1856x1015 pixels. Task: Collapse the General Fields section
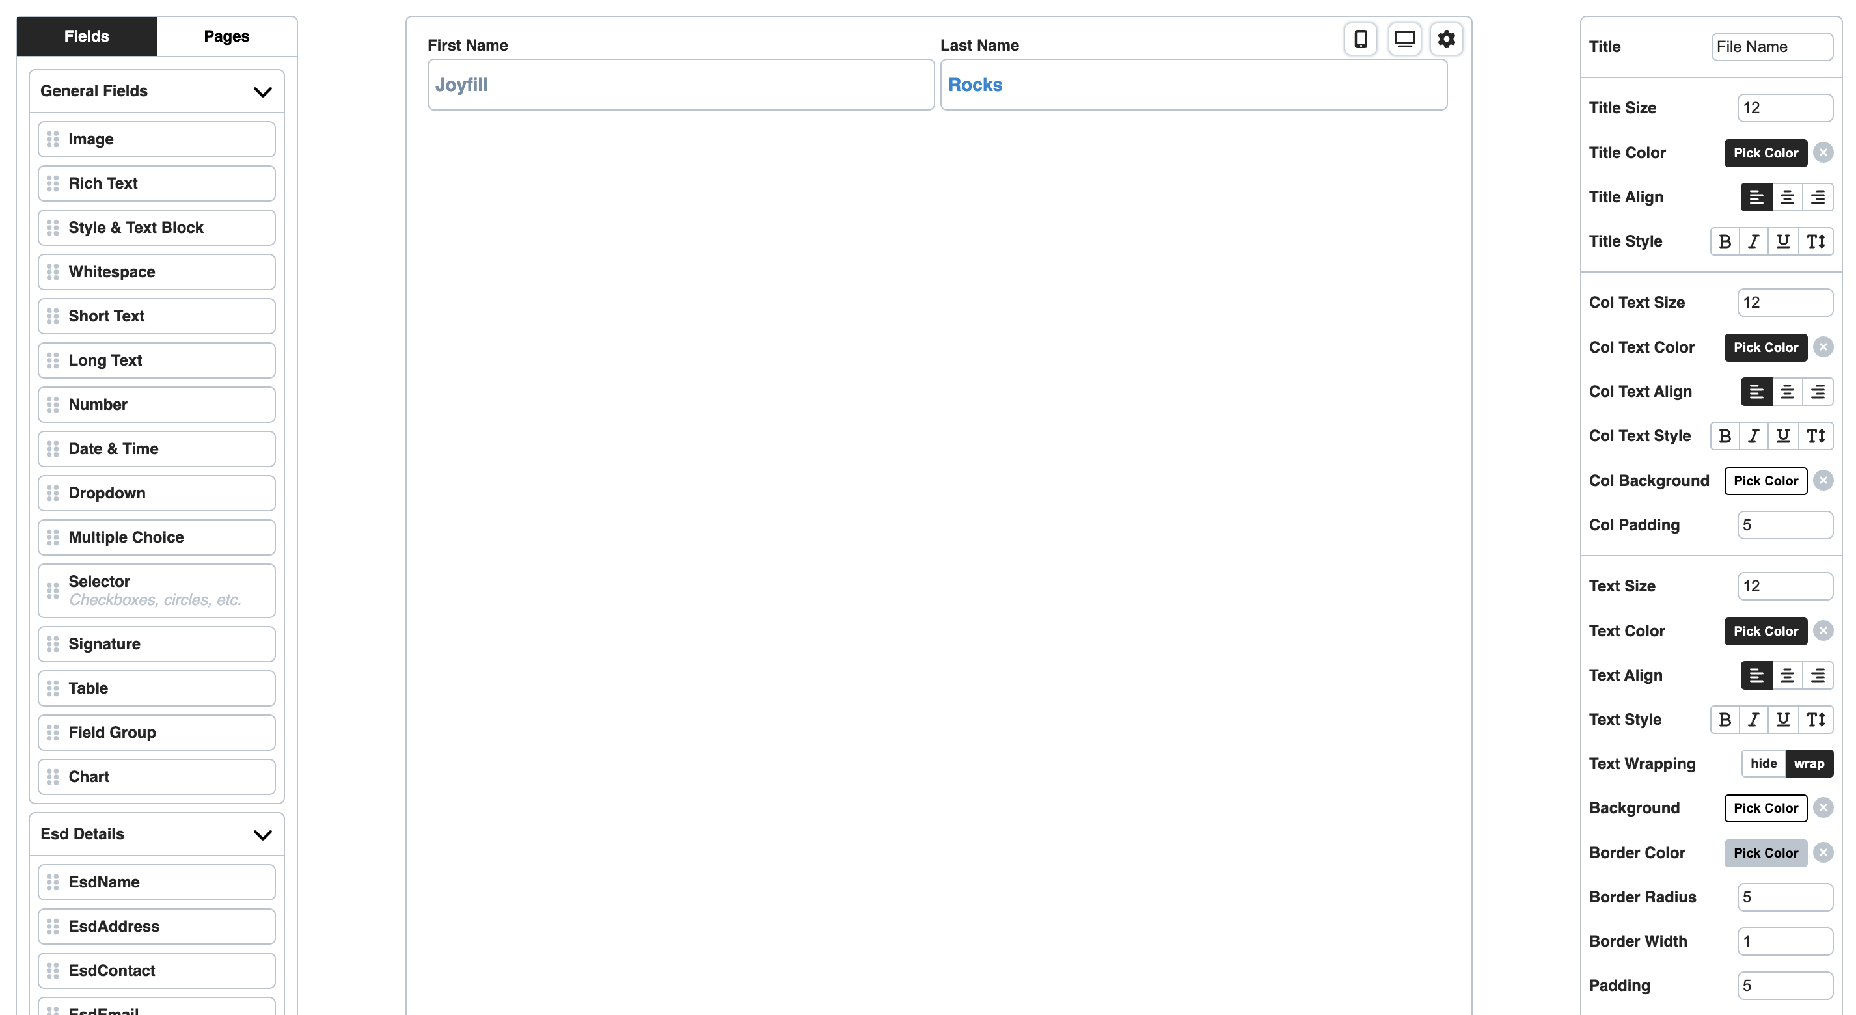point(262,91)
